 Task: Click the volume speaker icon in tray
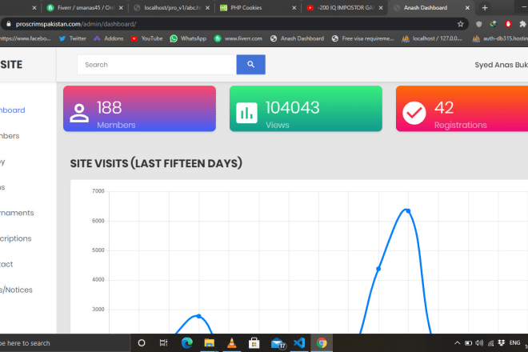(479, 343)
